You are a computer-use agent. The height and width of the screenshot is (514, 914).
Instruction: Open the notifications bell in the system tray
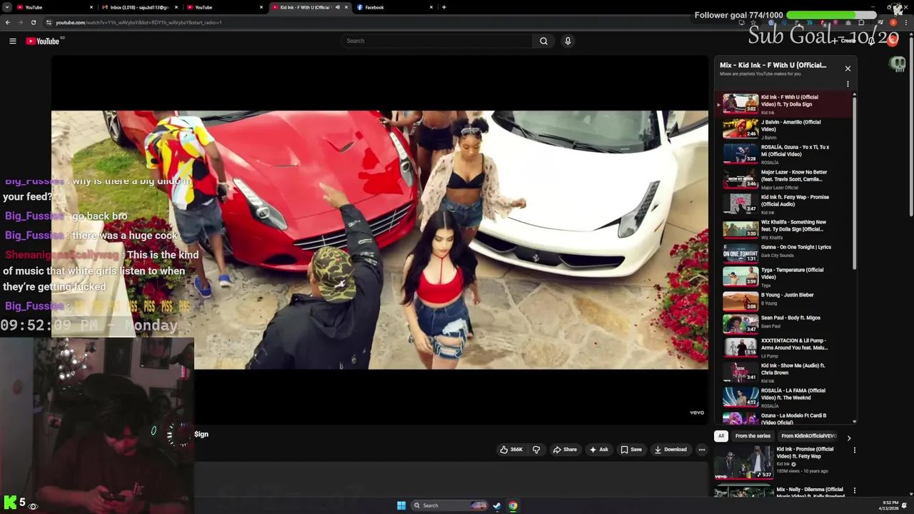[905, 505]
